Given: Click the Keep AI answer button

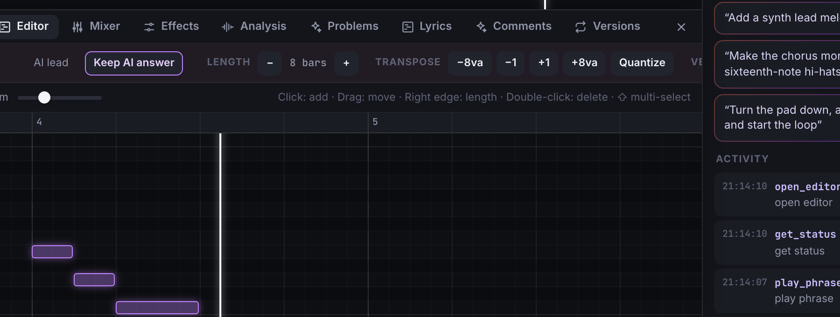Looking at the screenshot, I should point(134,63).
